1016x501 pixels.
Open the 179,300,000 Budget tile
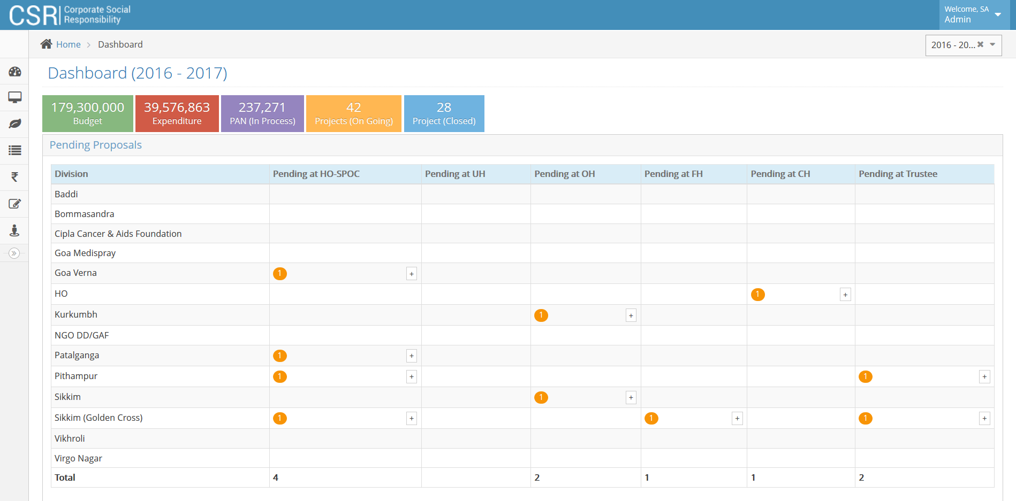point(88,113)
